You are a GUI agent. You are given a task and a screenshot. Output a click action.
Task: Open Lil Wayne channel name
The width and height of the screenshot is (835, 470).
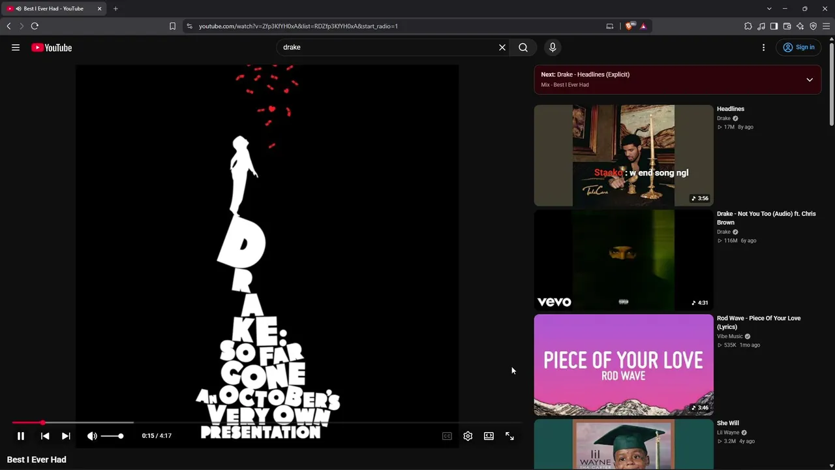point(728,432)
